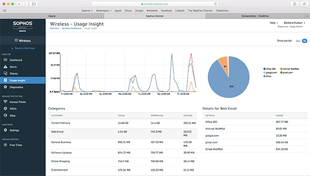Open Access Points wifi icon
Image resolution: width=310 pixels, height=176 pixels.
5,102
